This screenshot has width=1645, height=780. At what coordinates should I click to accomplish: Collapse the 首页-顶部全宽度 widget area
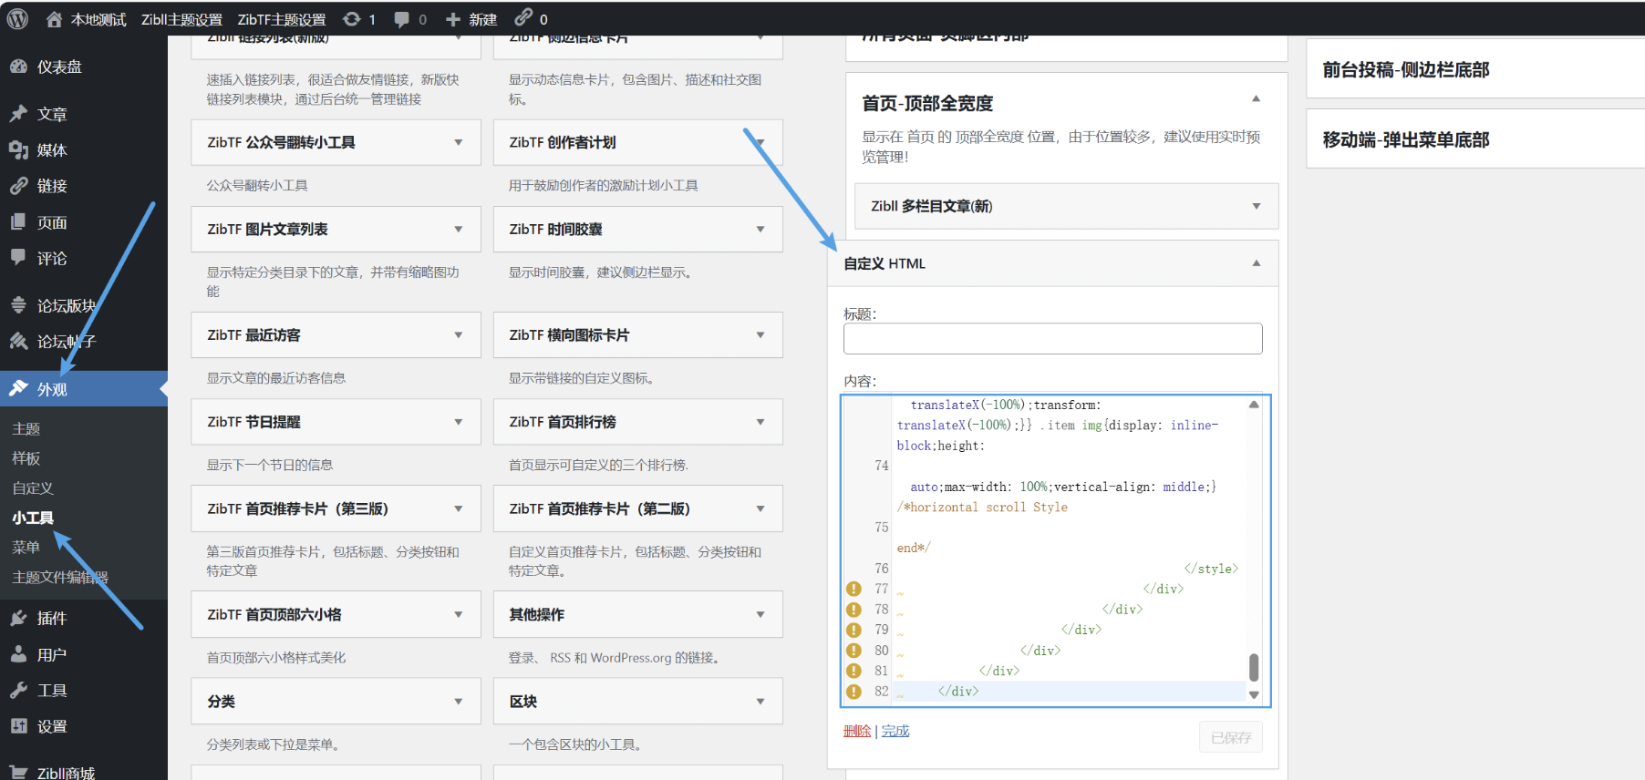1256,98
